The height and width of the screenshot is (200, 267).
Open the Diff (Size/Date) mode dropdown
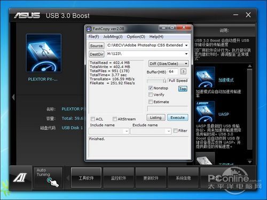point(168,63)
